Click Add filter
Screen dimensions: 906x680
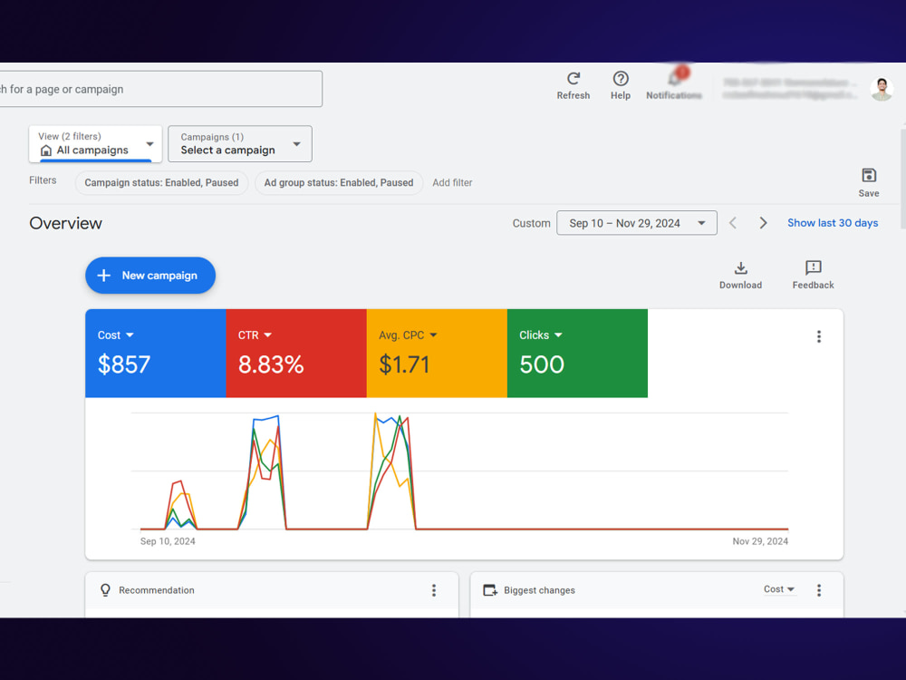point(452,183)
